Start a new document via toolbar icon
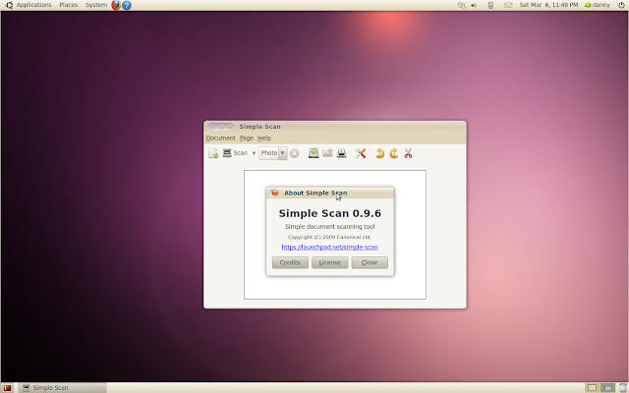629x393 pixels. coord(213,153)
